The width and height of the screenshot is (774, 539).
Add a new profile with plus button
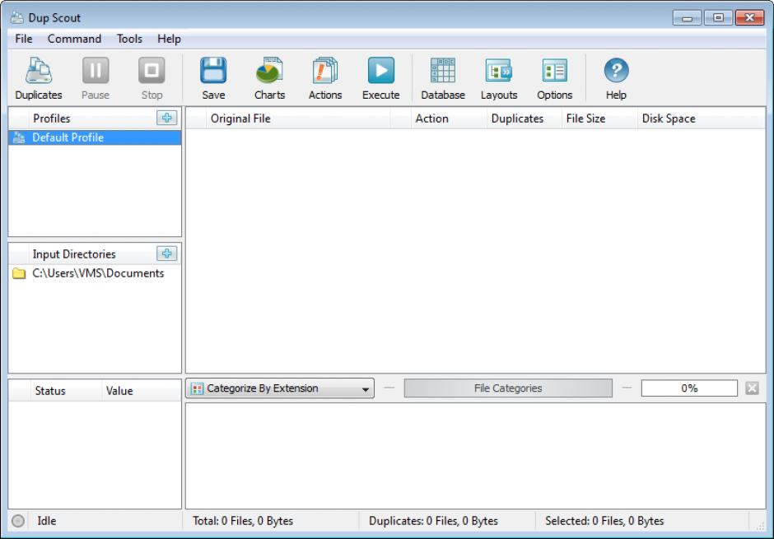point(167,118)
